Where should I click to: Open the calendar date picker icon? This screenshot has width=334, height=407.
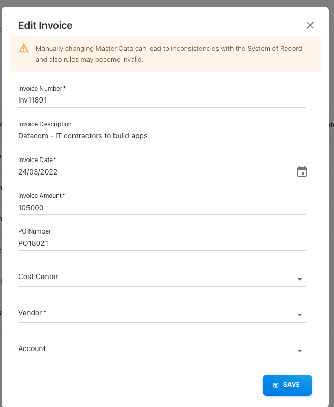coord(302,172)
